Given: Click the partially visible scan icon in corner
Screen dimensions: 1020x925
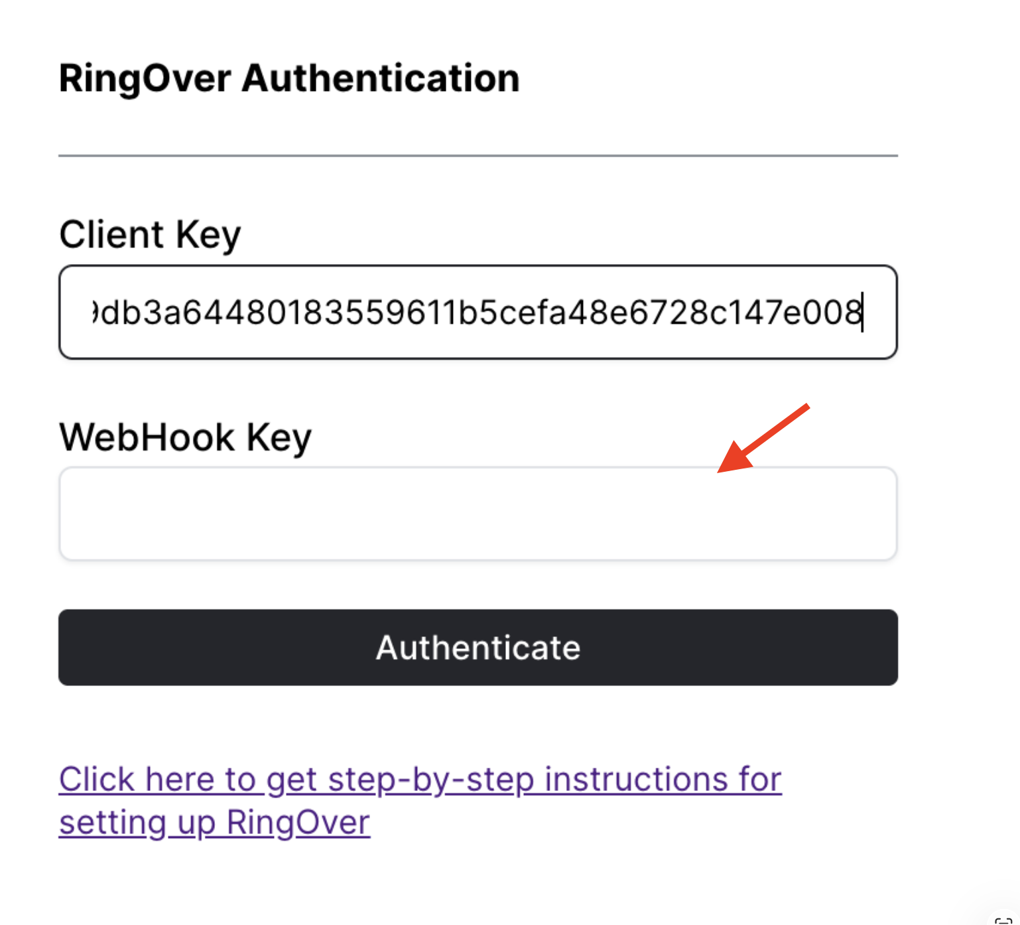Looking at the screenshot, I should [1005, 919].
